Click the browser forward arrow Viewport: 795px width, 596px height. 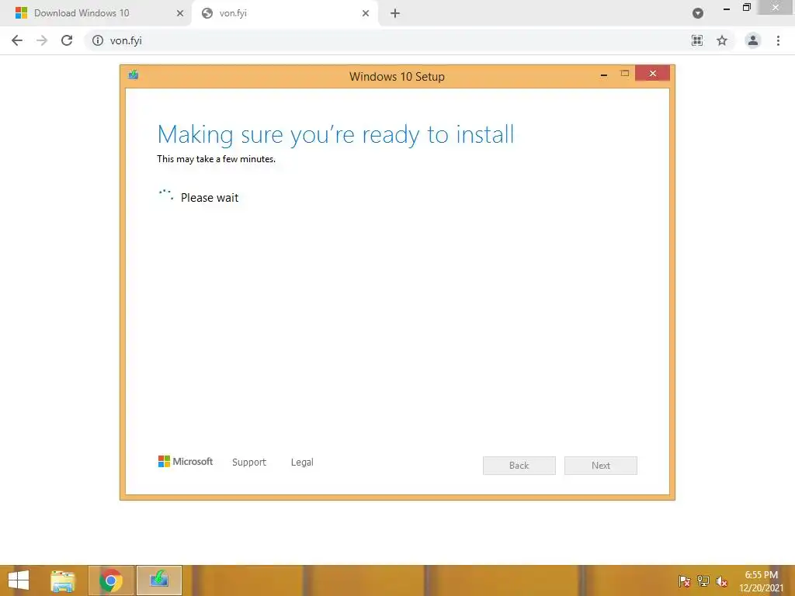click(42, 40)
